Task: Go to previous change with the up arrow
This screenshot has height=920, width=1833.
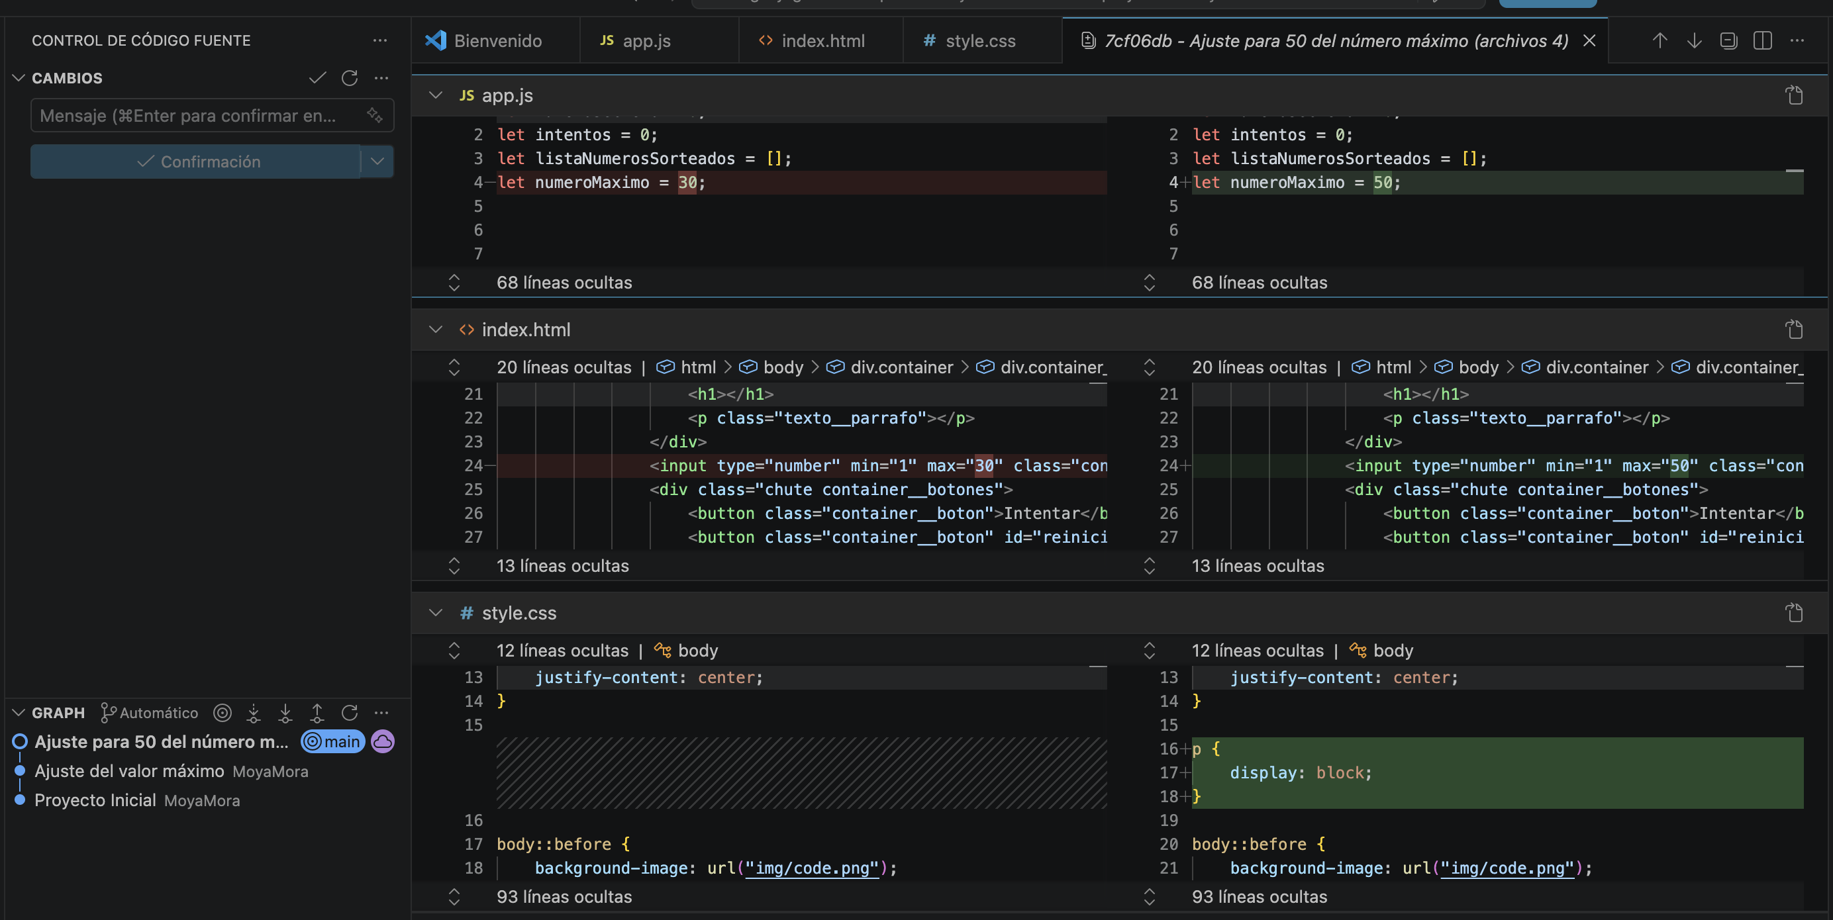Action: (x=1660, y=40)
